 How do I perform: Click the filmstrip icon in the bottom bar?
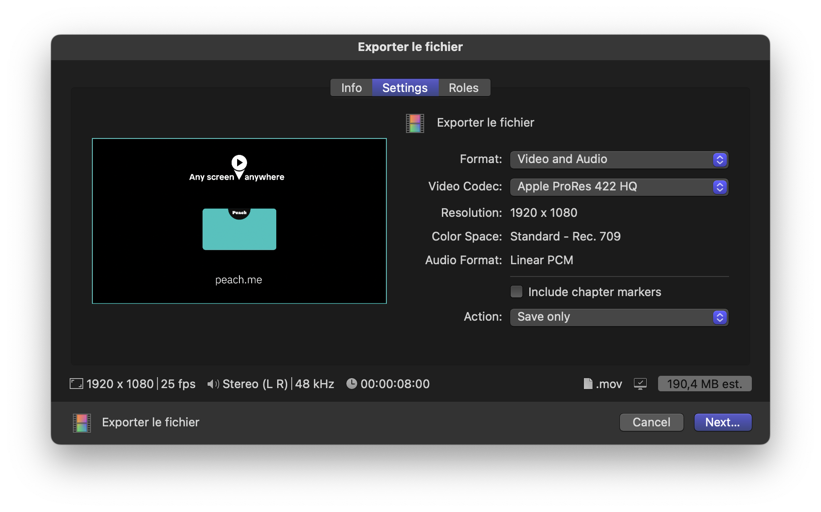pyautogui.click(x=81, y=423)
